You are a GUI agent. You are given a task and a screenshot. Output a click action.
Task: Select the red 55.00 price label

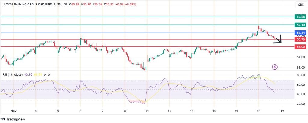(301, 47)
